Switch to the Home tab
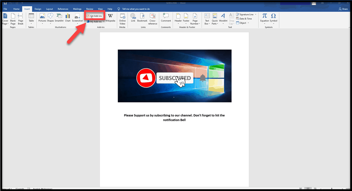352x191 pixels. 17,9
